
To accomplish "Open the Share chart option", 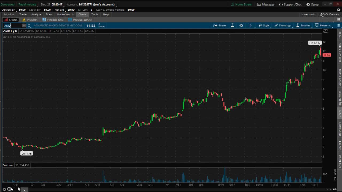I will click(219, 26).
